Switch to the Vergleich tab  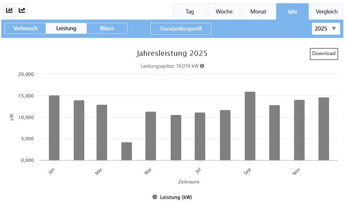point(326,11)
